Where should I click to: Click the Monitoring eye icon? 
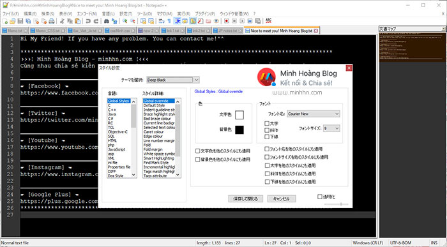(x=216, y=21)
